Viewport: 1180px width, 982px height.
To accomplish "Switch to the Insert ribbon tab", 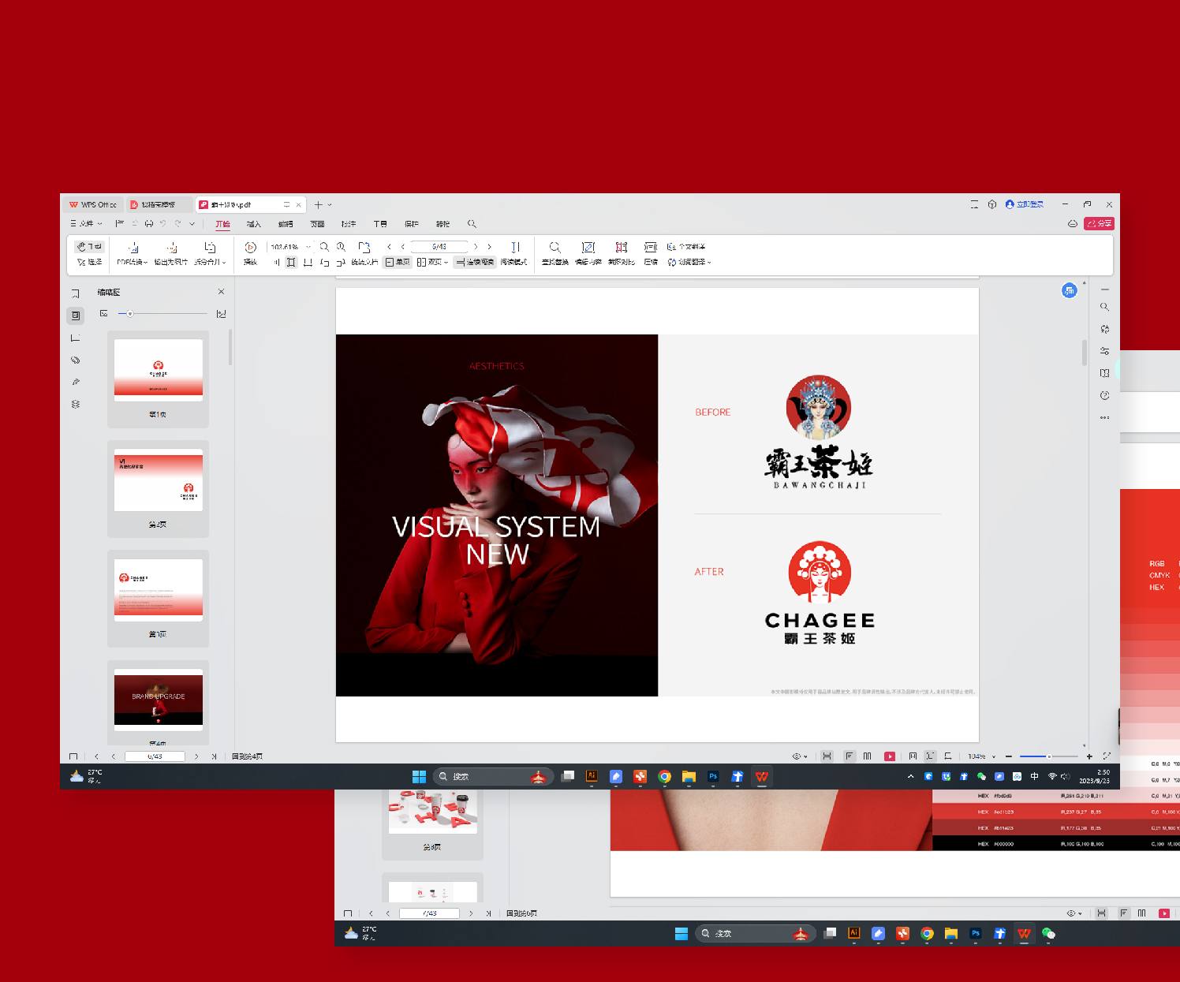I will point(254,224).
